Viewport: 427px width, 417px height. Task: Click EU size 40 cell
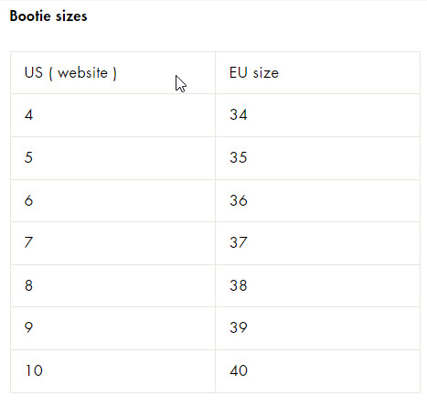click(x=318, y=371)
